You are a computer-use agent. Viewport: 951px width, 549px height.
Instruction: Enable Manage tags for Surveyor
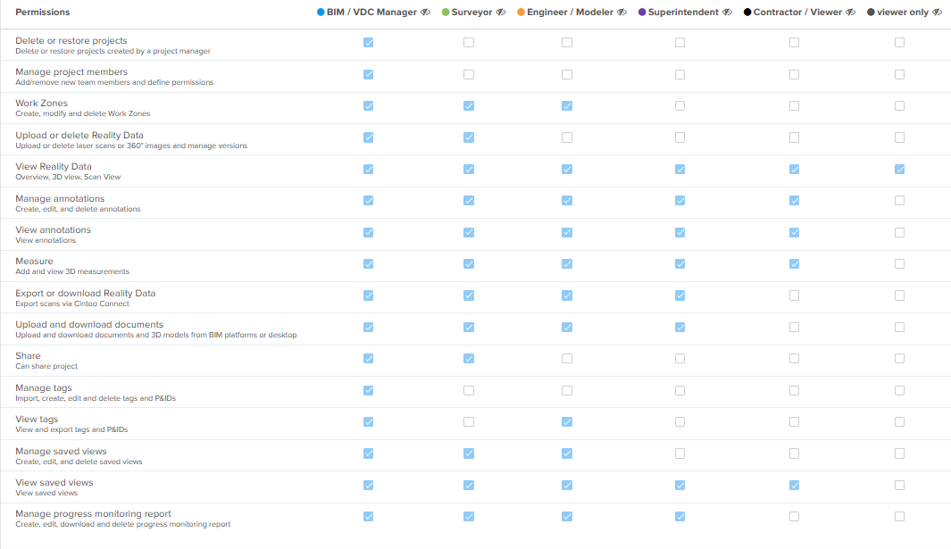point(469,391)
